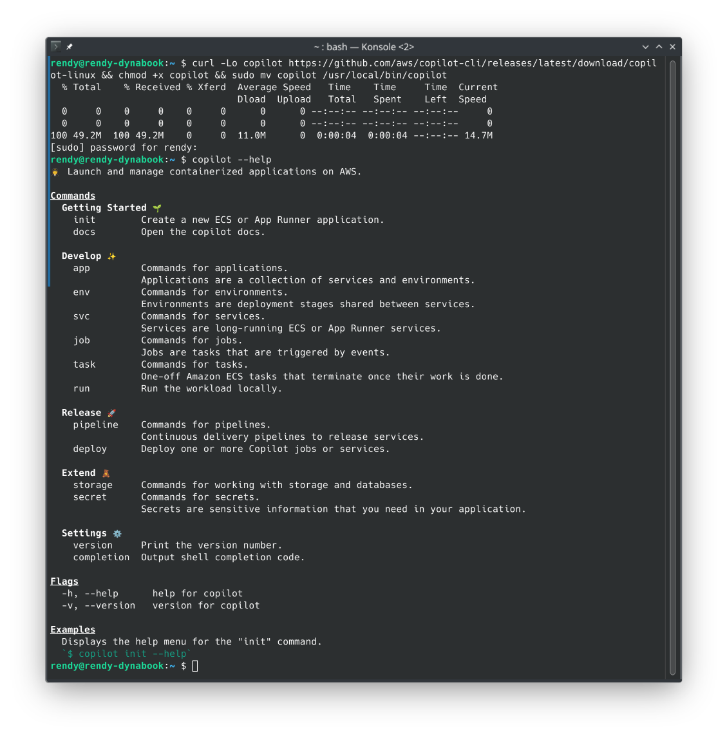Pin the Konsole window with the pin icon

[x=70, y=46]
